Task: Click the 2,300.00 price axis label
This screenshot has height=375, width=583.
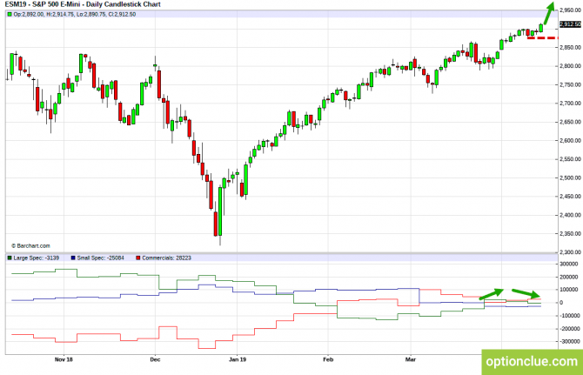Action: click(x=570, y=252)
